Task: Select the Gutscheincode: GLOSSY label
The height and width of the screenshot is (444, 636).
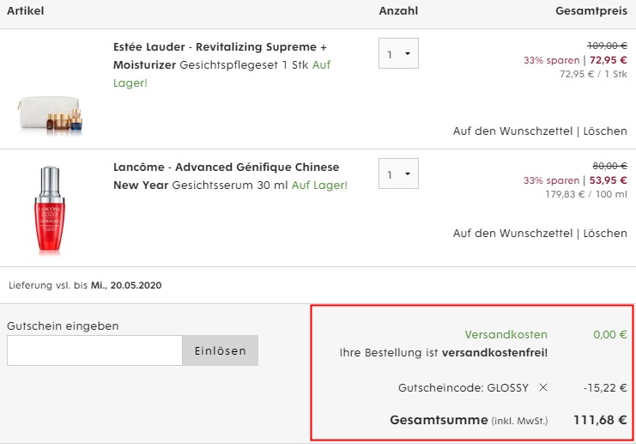Action: (x=463, y=388)
